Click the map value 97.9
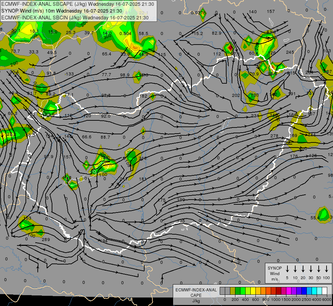This screenshot has height=306, width=333. 49,156
